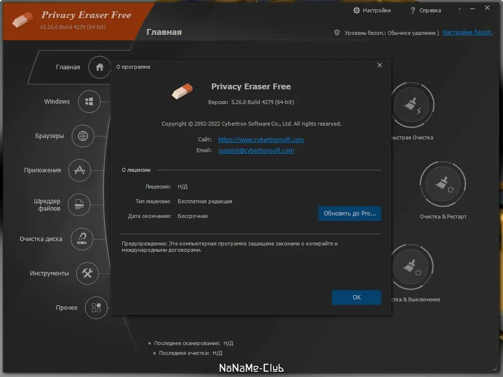Image resolution: width=503 pixels, height=377 pixels.
Task: Open the Прочее grid icon
Action: point(96,308)
